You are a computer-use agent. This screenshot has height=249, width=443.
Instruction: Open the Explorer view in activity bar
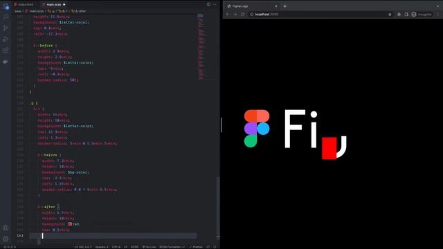(6, 7)
